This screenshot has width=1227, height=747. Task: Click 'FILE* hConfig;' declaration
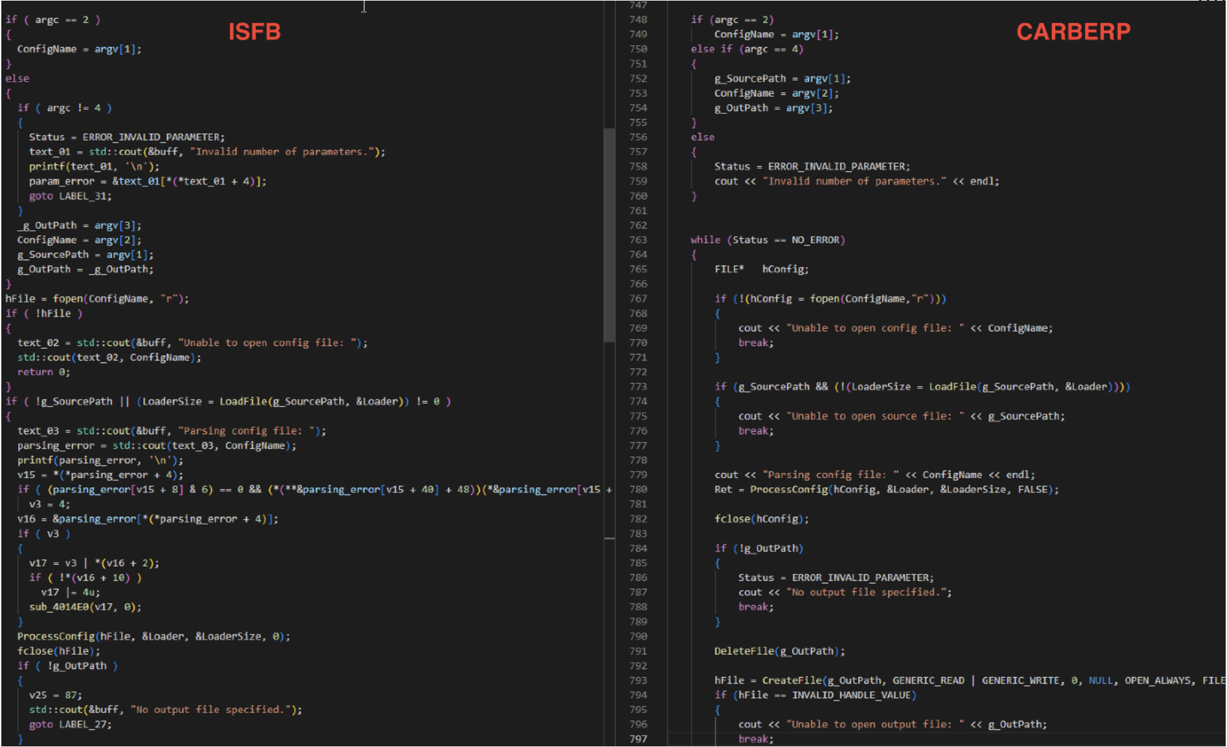click(762, 269)
